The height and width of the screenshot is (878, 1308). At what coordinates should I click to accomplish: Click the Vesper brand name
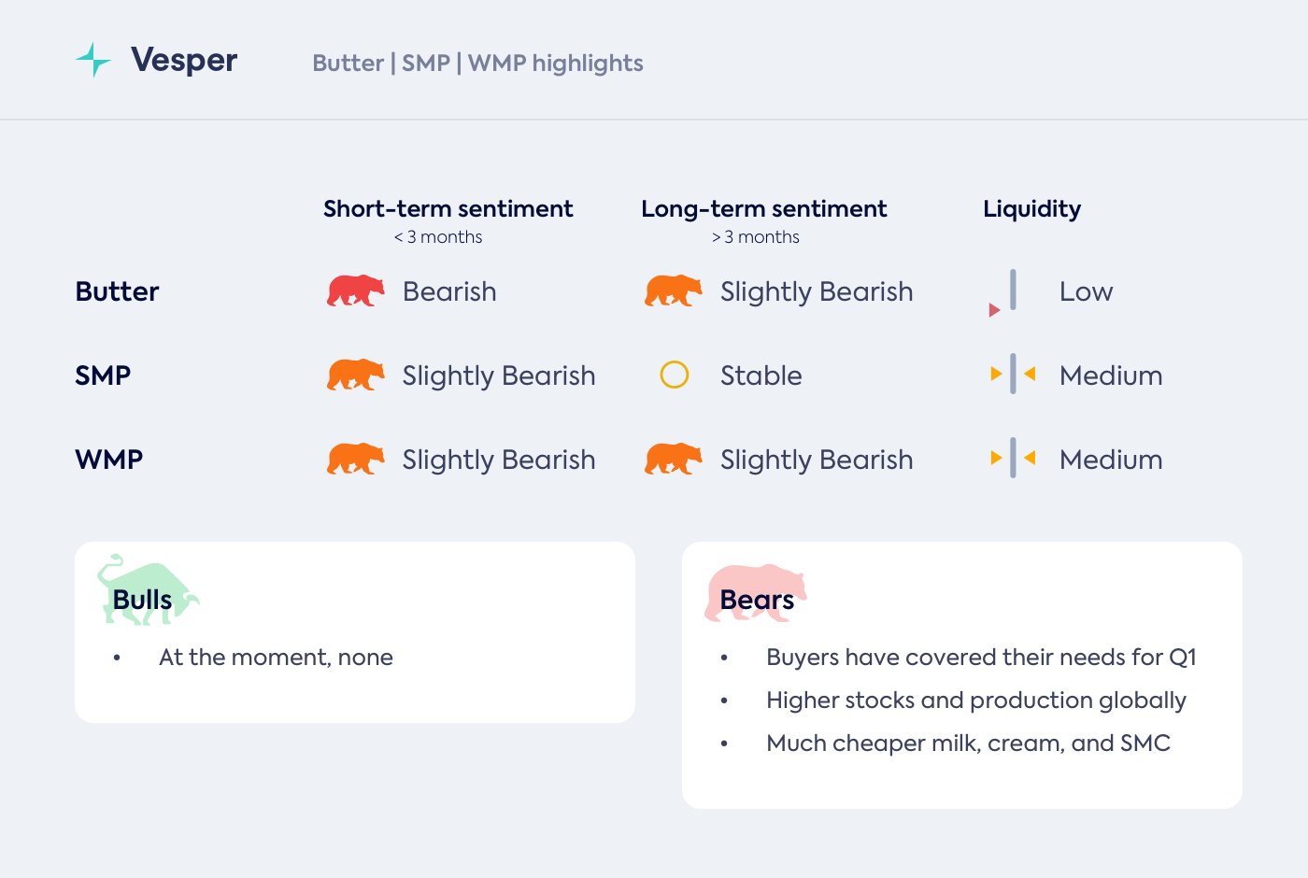pos(184,61)
